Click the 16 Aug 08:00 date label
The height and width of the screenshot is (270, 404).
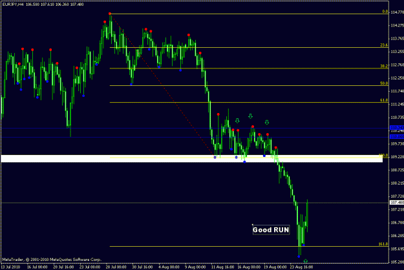249,267
